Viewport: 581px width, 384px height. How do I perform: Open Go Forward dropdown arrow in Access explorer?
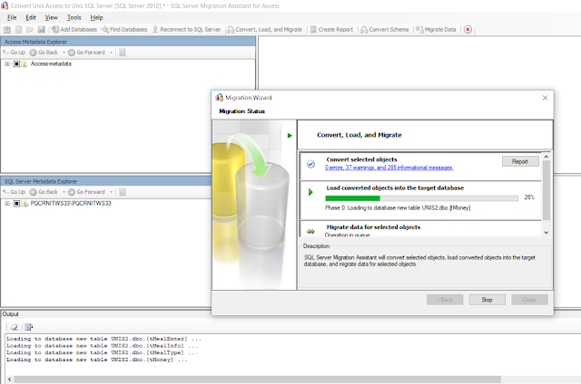coord(111,53)
